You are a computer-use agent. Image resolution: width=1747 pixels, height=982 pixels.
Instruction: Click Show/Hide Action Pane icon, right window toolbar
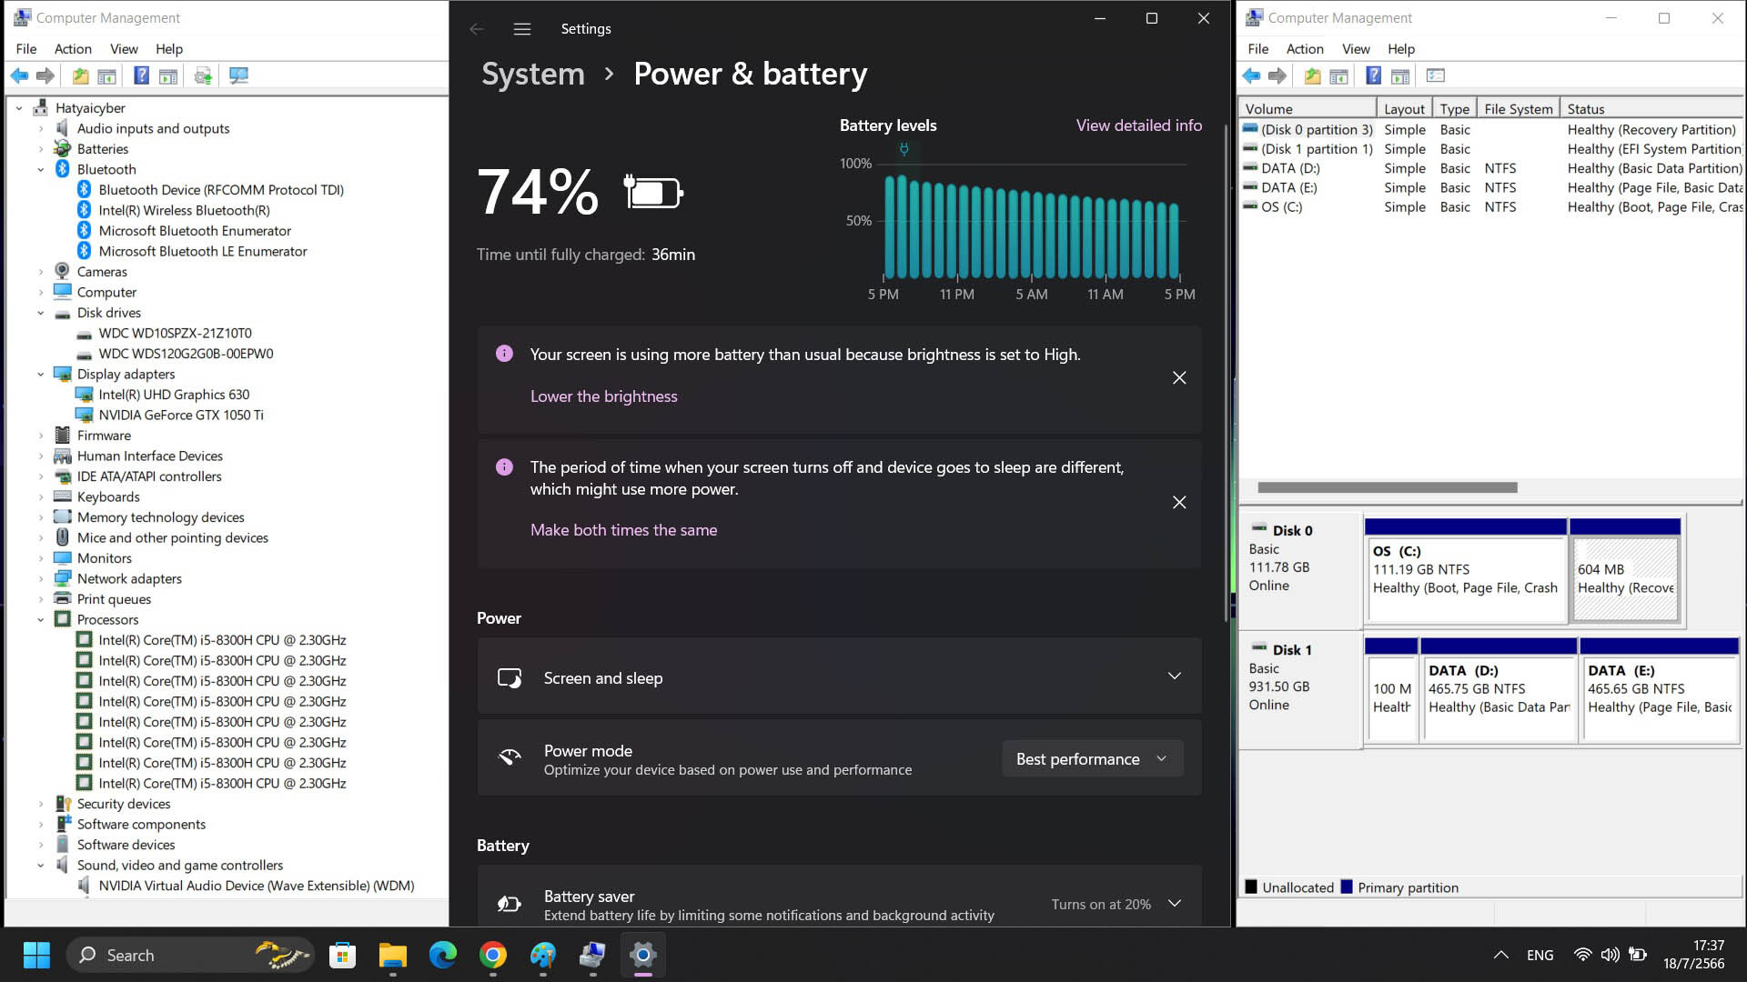point(1400,76)
